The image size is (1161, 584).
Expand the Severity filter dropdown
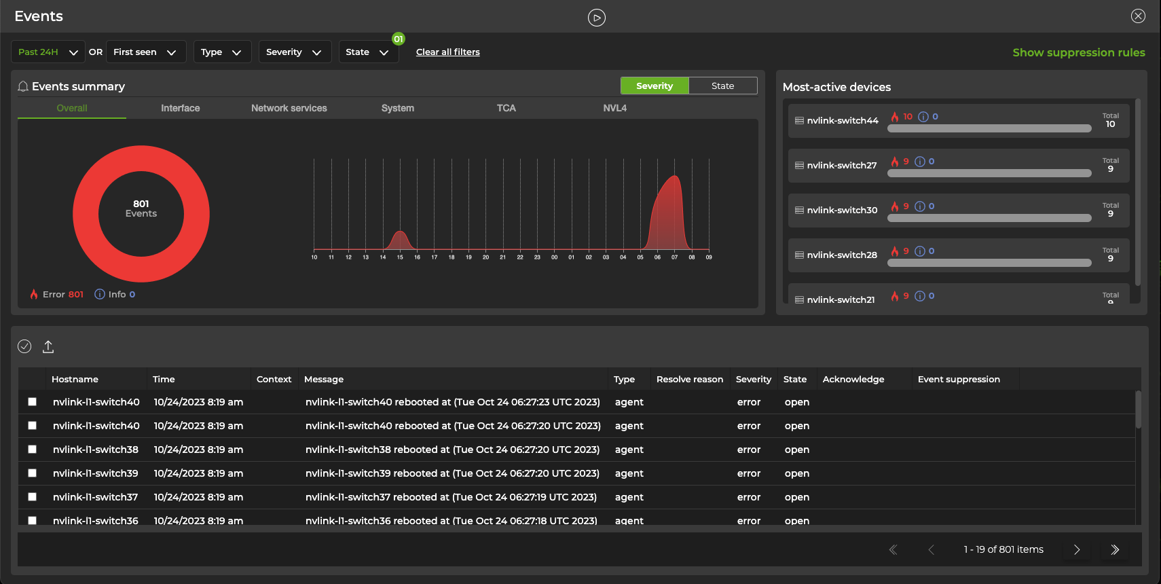(x=294, y=52)
